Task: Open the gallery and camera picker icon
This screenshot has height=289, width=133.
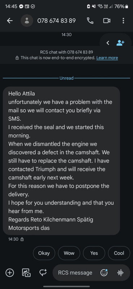Action: [26, 273]
